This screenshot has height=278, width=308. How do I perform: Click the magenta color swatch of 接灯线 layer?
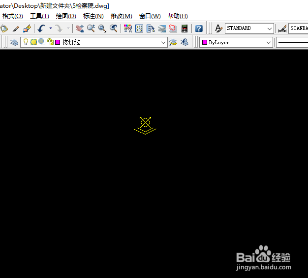pos(58,42)
